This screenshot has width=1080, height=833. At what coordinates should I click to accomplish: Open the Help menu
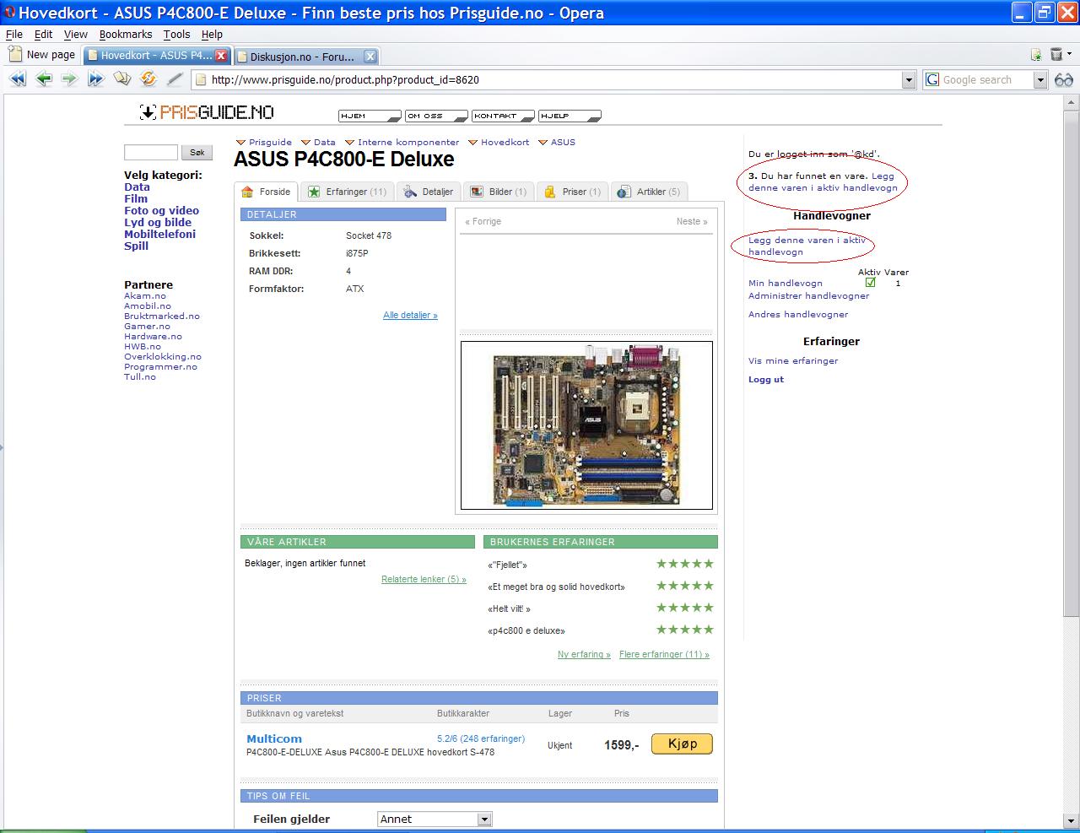[212, 35]
